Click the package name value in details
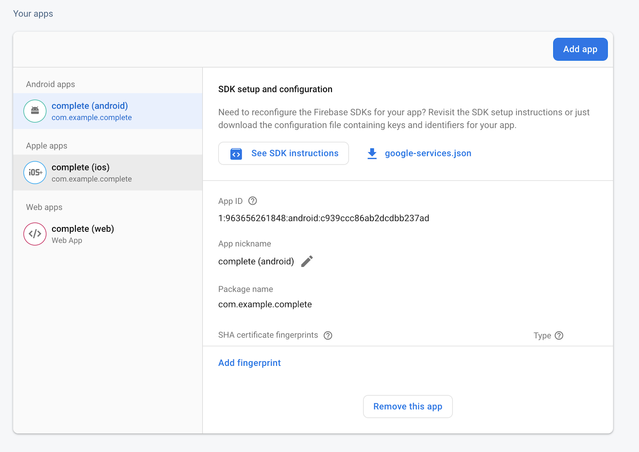Screen dimensions: 639x452 pyautogui.click(x=265, y=304)
